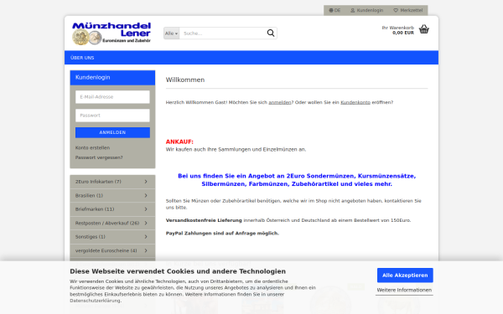Open the ÜBER UNS menu item
This screenshot has width=503, height=314.
coord(82,58)
